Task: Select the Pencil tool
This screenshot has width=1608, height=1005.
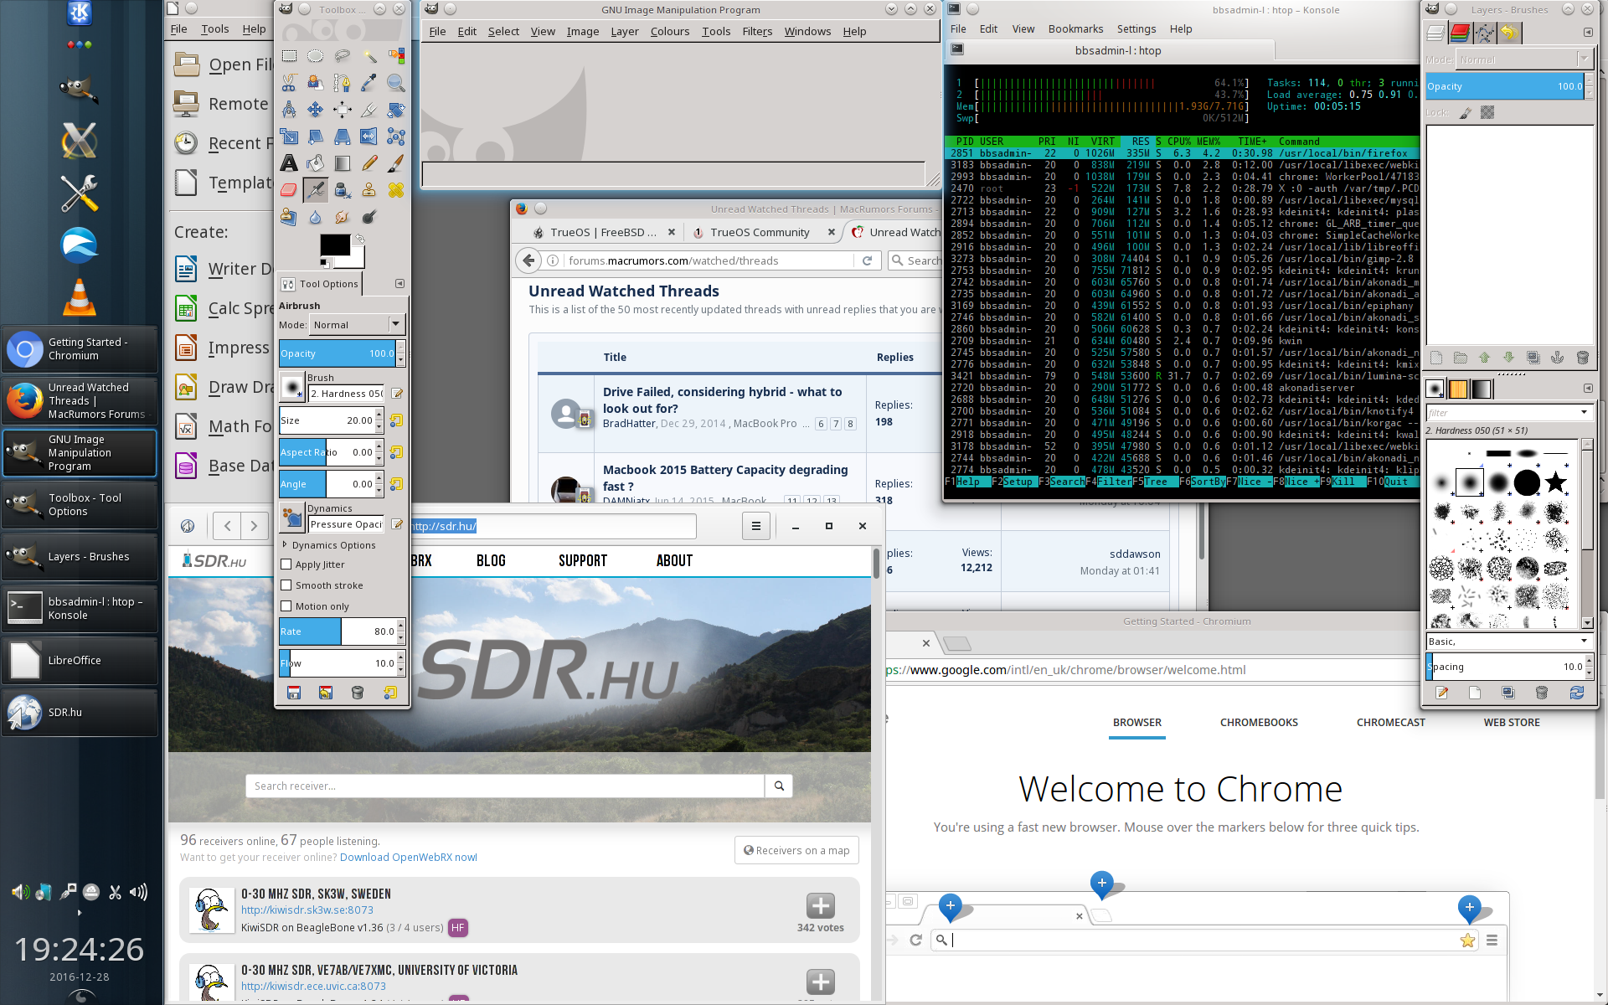Action: 369,163
